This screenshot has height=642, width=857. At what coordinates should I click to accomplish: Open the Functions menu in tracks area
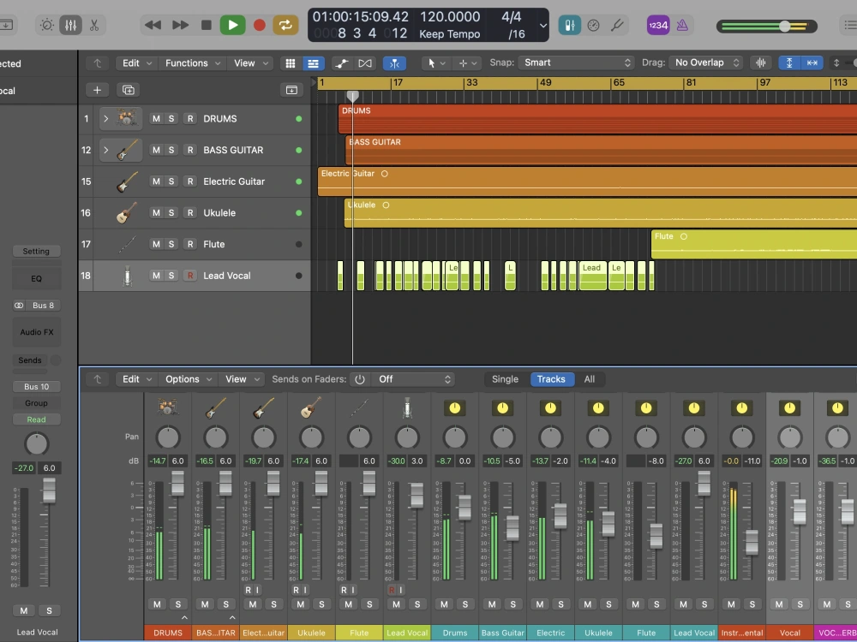[x=192, y=63]
